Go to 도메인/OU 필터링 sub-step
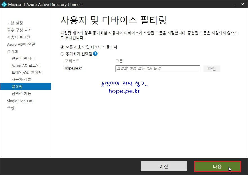 pyautogui.click(x=26, y=73)
